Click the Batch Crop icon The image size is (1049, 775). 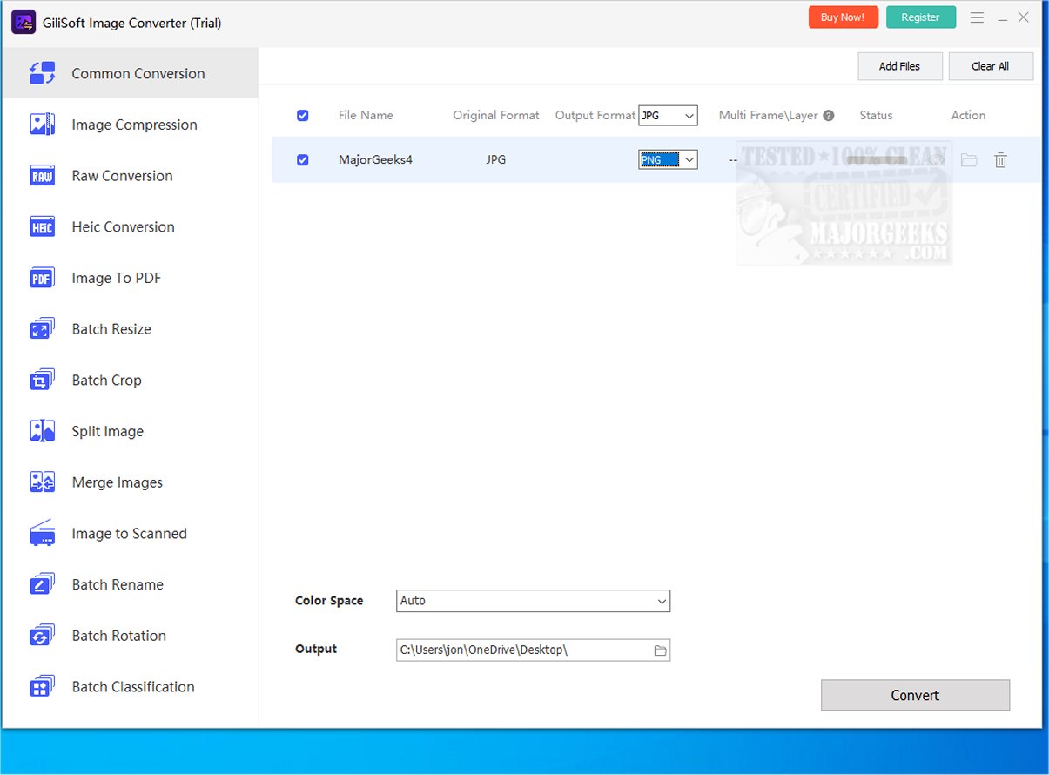click(x=43, y=381)
